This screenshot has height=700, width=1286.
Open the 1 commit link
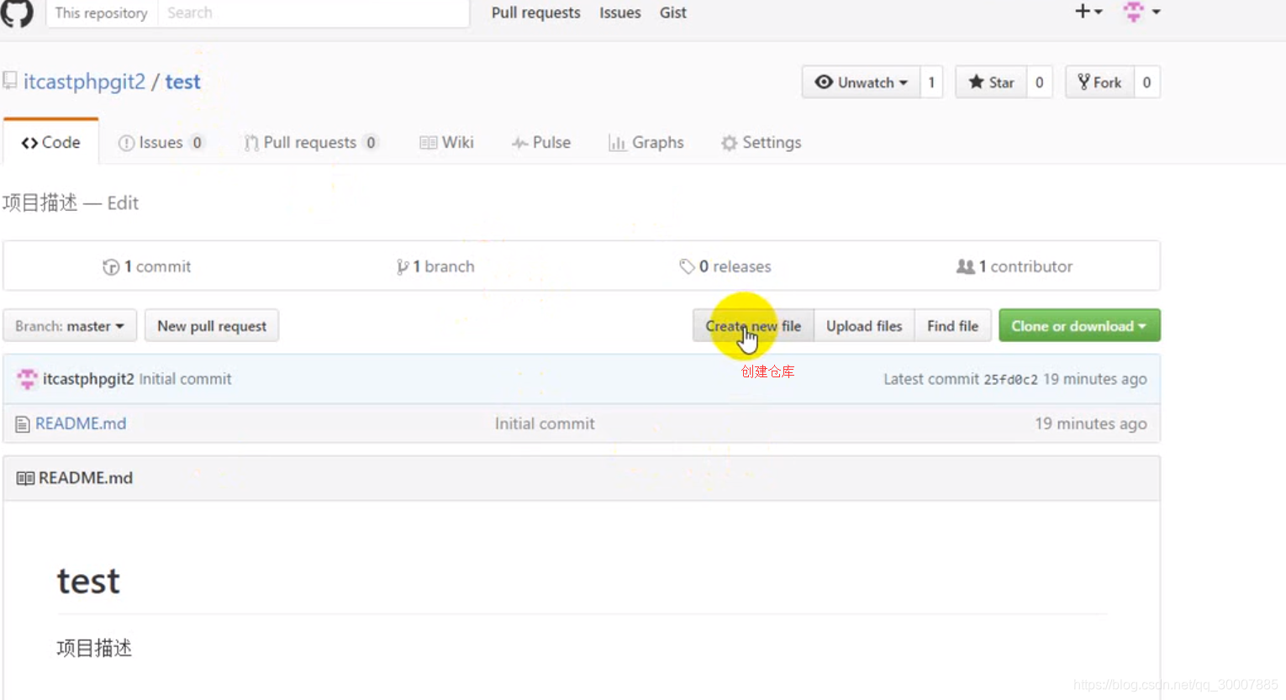click(x=147, y=266)
